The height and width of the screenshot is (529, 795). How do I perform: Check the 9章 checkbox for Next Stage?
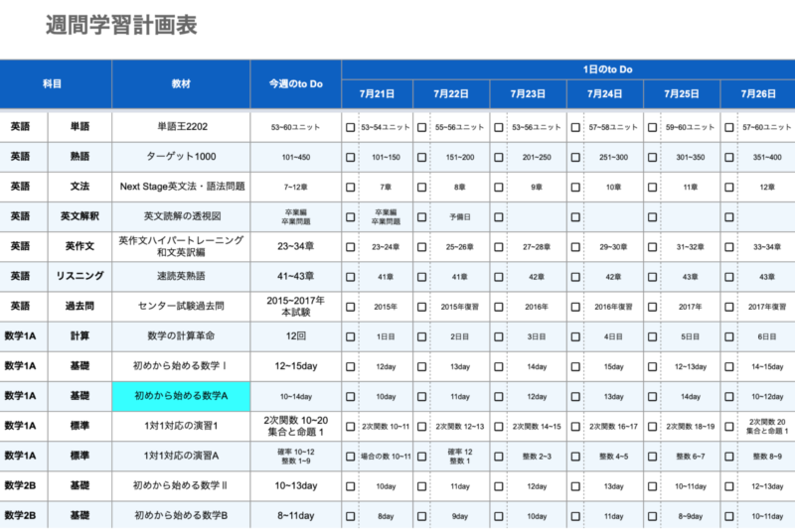tap(499, 188)
